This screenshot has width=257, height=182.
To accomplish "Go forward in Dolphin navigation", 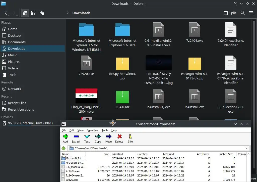I will click(15, 13).
